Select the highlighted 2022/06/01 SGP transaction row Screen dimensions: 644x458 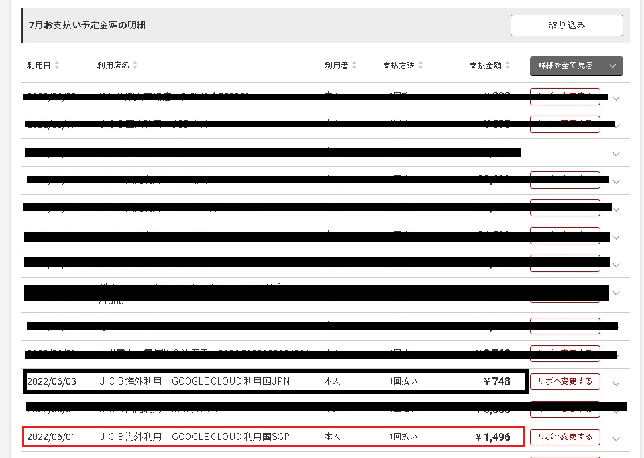pos(265,437)
